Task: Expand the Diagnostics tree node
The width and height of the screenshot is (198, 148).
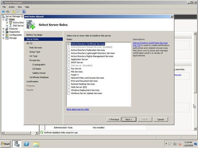Action: point(3,32)
